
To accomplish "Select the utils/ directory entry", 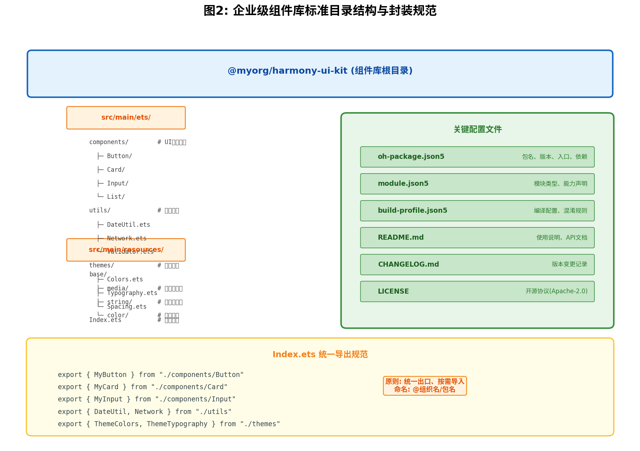I will pos(100,210).
